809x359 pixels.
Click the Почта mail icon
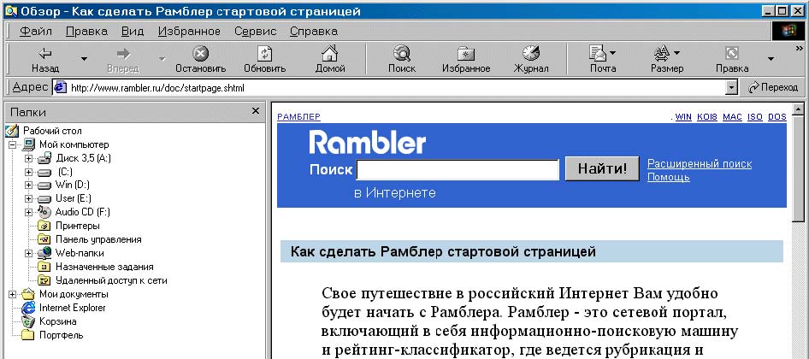(598, 53)
